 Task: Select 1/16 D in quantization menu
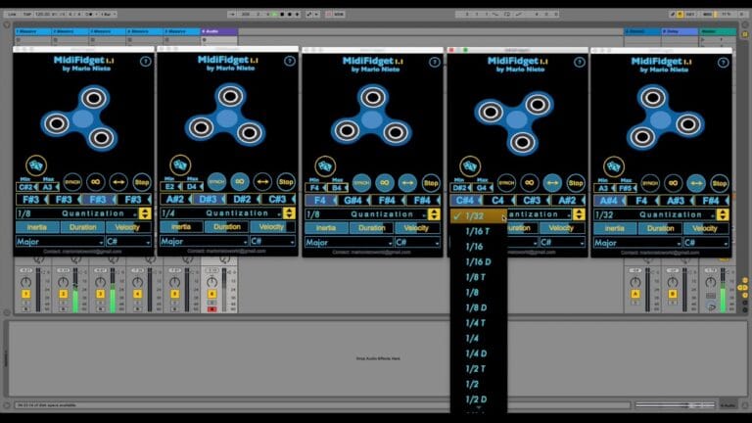point(478,261)
